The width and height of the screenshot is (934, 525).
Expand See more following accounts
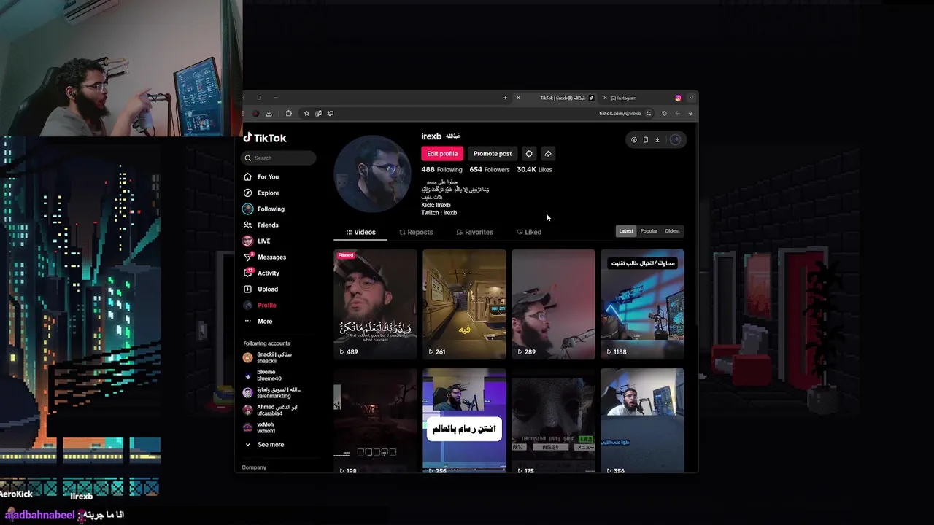coord(264,445)
